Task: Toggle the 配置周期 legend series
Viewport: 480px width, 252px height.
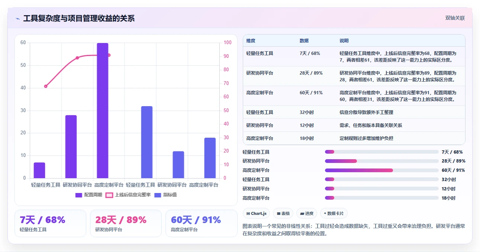Action: pyautogui.click(x=88, y=195)
